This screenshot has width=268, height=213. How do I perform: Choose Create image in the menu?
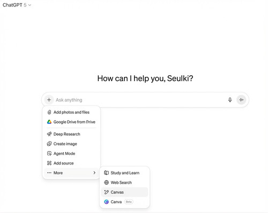point(71,144)
